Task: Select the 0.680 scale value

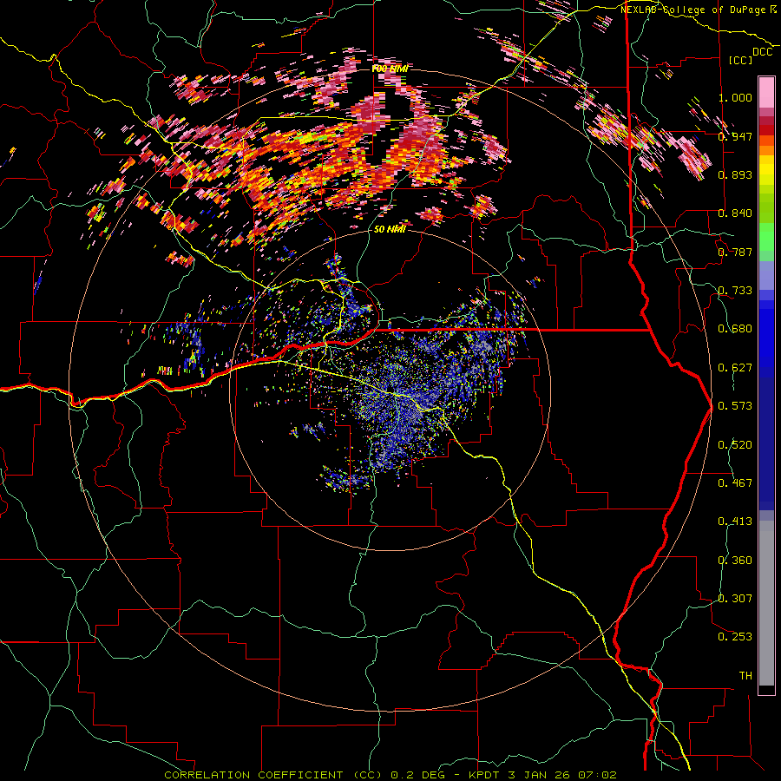Action: 735,329
